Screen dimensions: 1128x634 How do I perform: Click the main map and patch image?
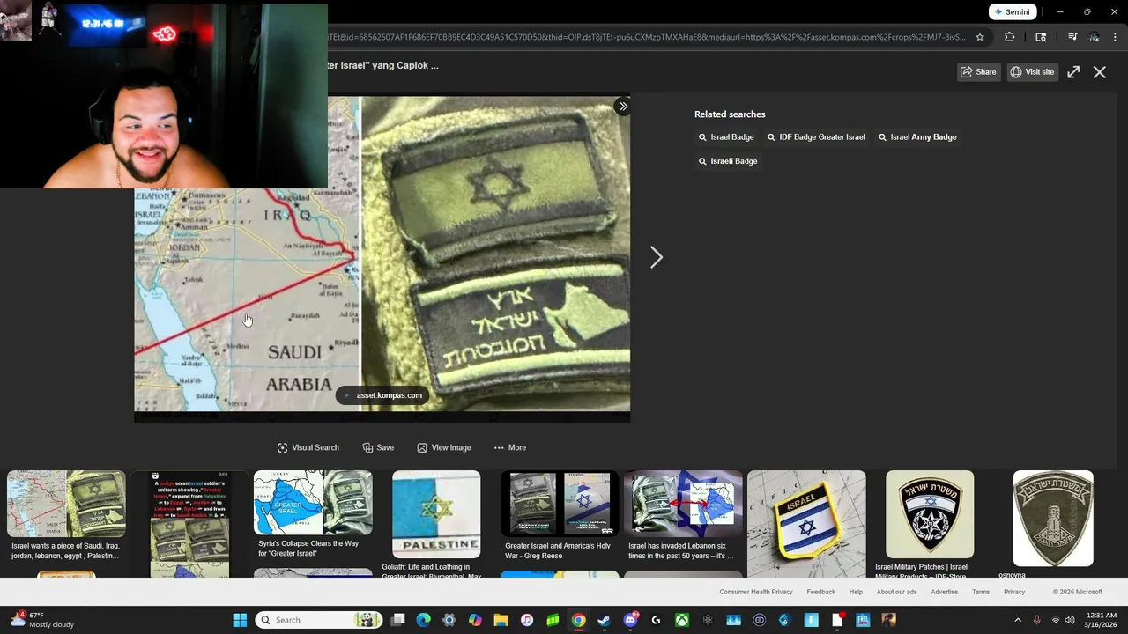(x=382, y=259)
